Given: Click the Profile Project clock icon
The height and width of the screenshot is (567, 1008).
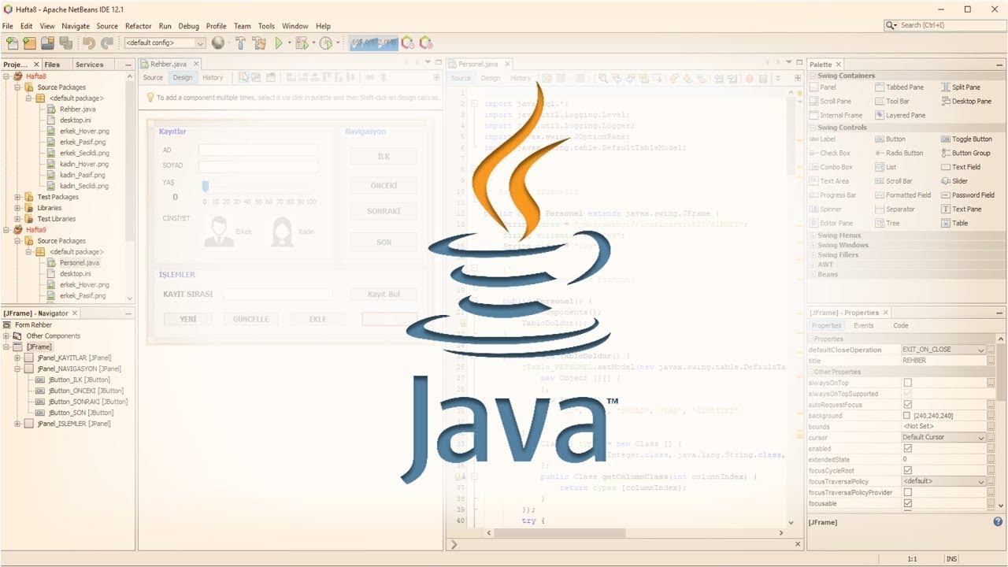Looking at the screenshot, I should click(326, 43).
